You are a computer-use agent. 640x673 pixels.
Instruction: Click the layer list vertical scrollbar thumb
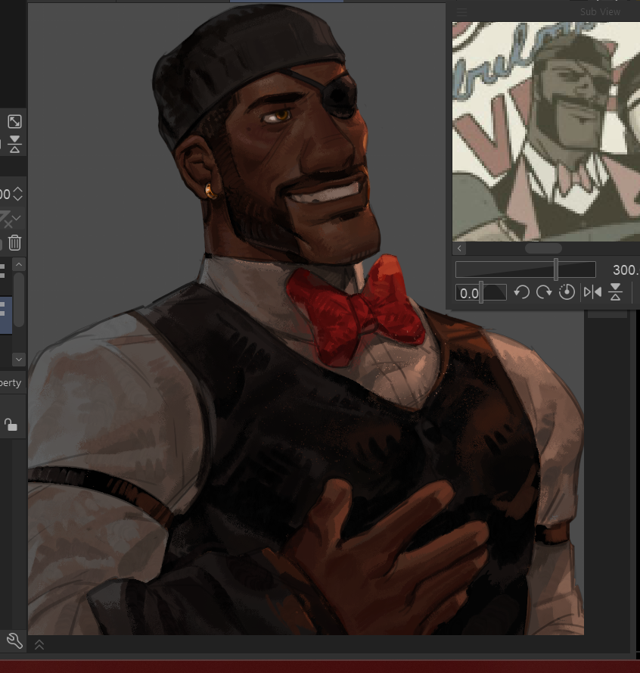point(19,299)
